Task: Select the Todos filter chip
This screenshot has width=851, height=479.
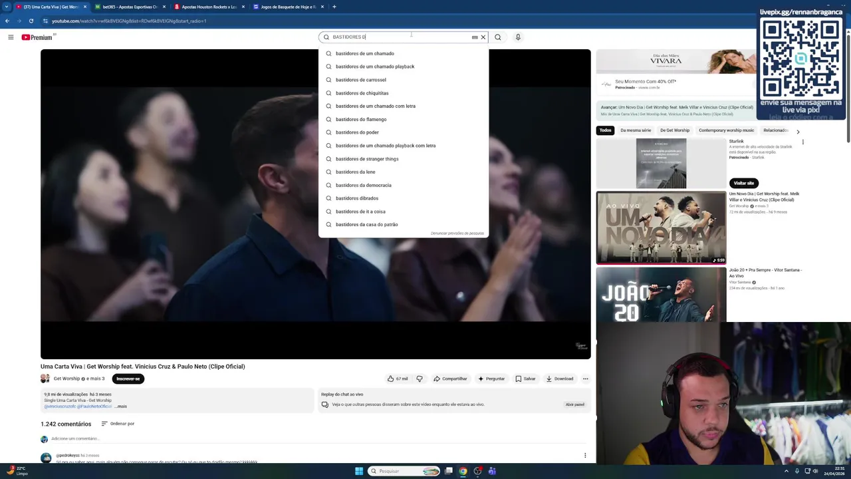Action: pos(605,130)
